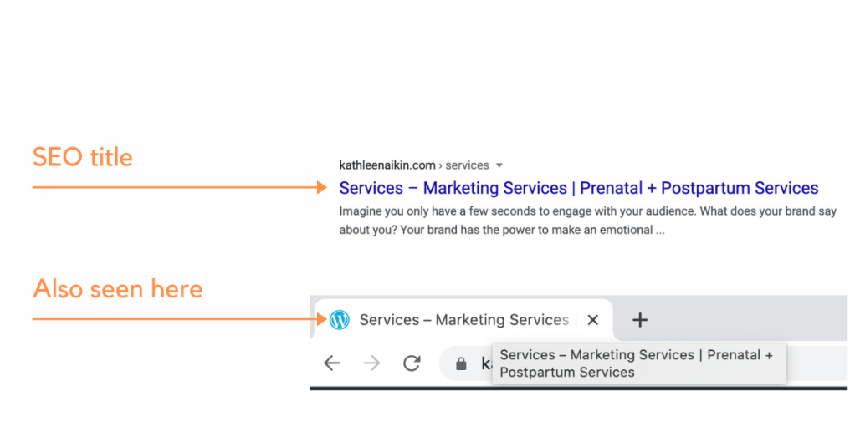Viewport: 855px width, 447px height.
Task: Click the empty tab strip right of the plus button
Action: pos(753,319)
